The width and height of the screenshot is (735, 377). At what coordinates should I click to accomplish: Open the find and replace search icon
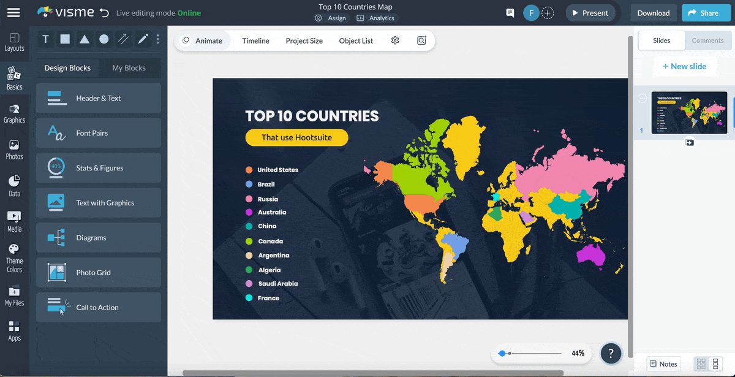[x=421, y=40]
